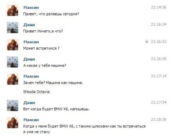Open Даша's name link at 21:16:34
The image size is (177, 138).
pyautogui.click(x=29, y=25)
